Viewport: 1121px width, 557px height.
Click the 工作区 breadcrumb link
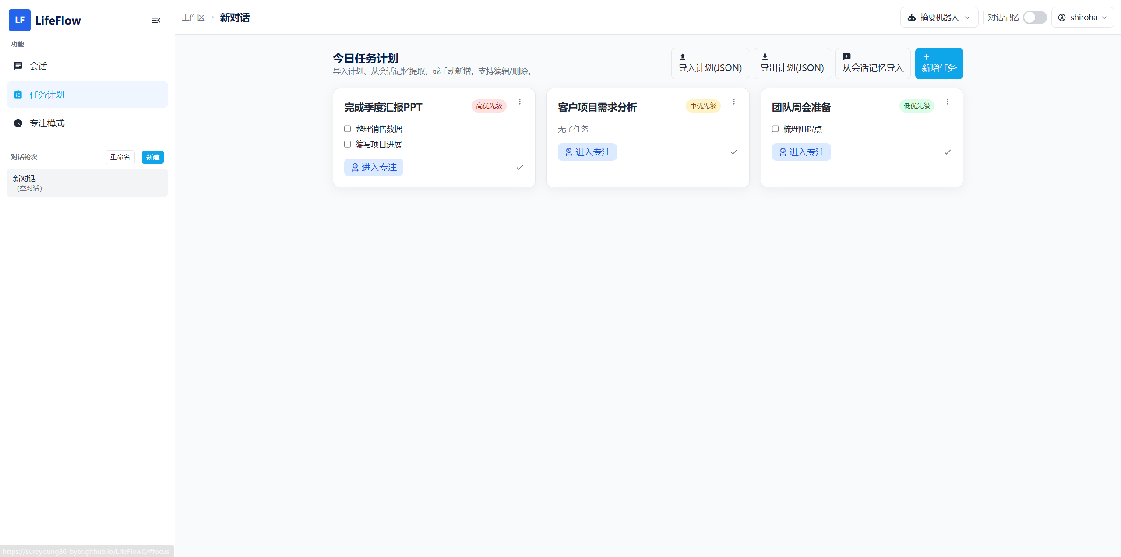(x=193, y=17)
